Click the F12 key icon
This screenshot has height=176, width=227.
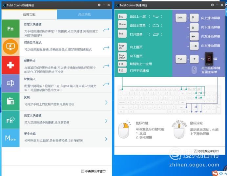point(122,70)
